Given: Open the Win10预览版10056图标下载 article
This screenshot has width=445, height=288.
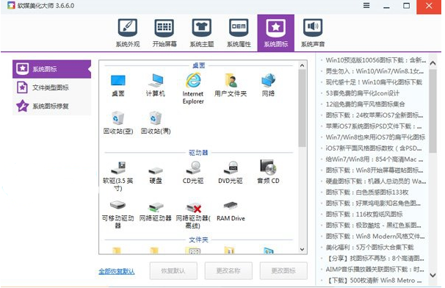Looking at the screenshot, I should click(376, 60).
